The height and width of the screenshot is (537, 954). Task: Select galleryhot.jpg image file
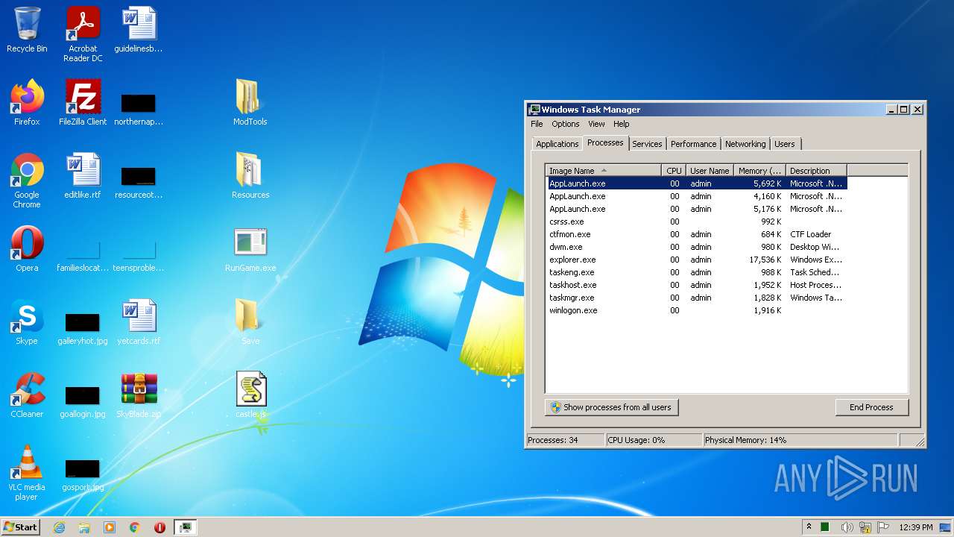(83, 328)
